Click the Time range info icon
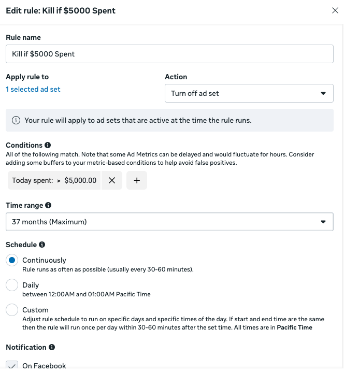The image size is (344, 372). 48,205
